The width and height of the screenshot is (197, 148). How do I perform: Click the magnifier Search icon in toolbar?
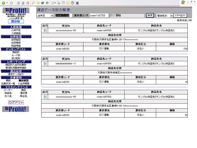pyautogui.click(x=33, y=3)
